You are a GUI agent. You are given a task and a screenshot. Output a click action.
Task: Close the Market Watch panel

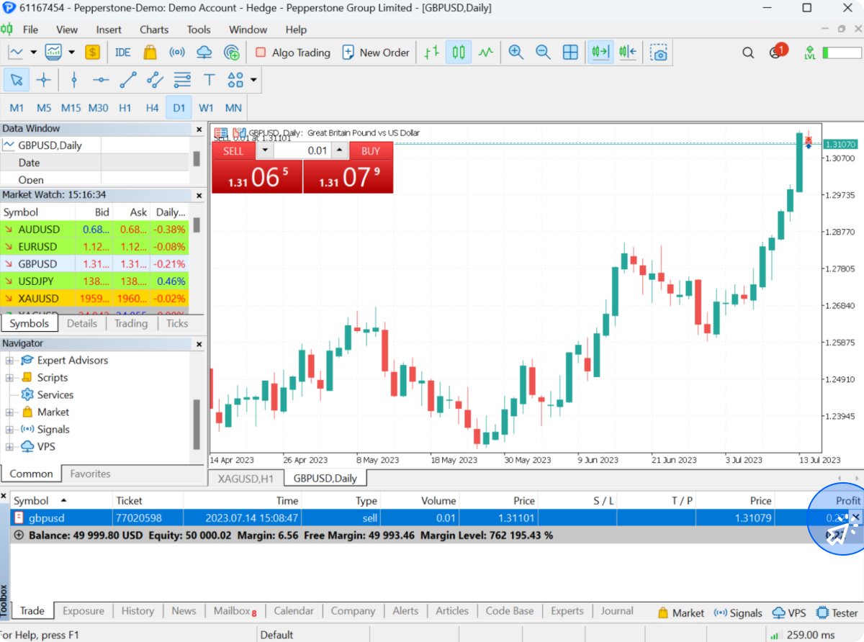point(199,195)
